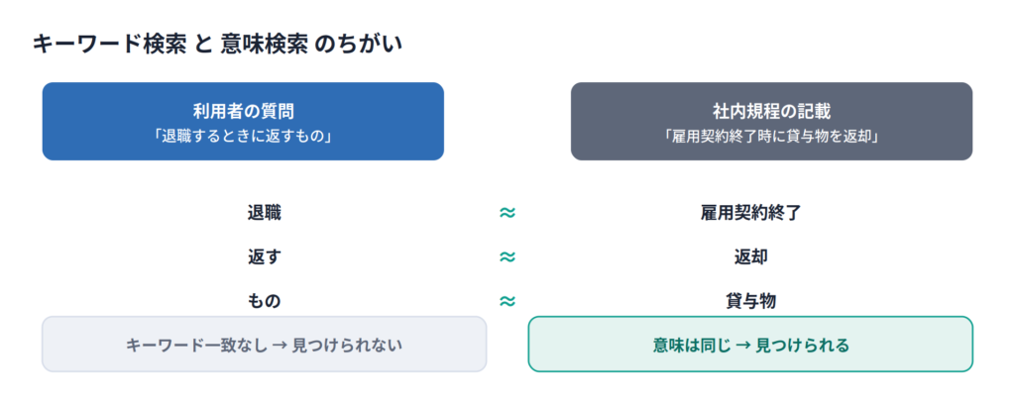Click the quote 「雇用契約終了時に貸与物を返却」

pyautogui.click(x=771, y=137)
